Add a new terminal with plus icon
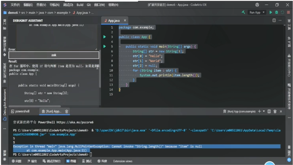293x165 pixels. click(259, 111)
